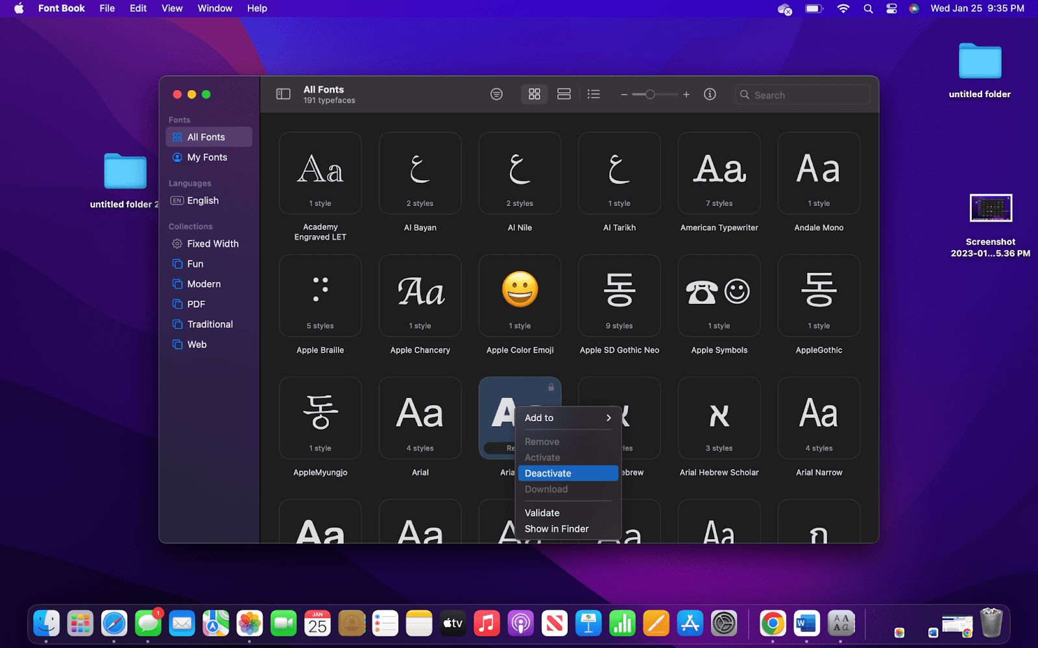Image resolution: width=1038 pixels, height=648 pixels.
Task: Show font info with the i icon
Action: pos(710,95)
